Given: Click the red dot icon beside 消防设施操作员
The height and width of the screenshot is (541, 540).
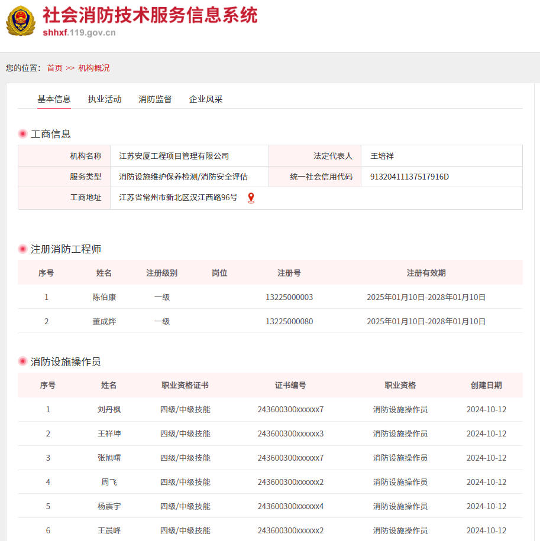Looking at the screenshot, I should pyautogui.click(x=22, y=361).
